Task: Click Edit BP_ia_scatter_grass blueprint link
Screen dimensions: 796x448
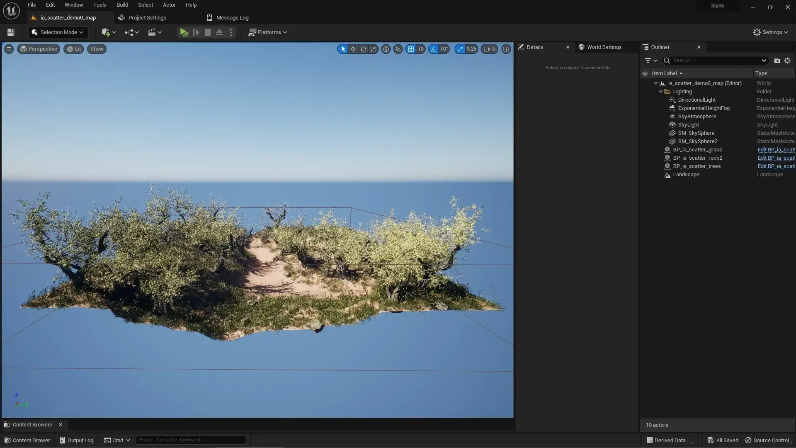Action: [x=776, y=150]
